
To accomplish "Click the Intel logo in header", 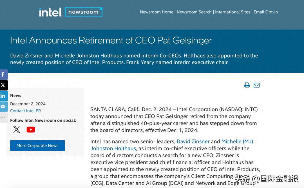I will coord(50,12).
